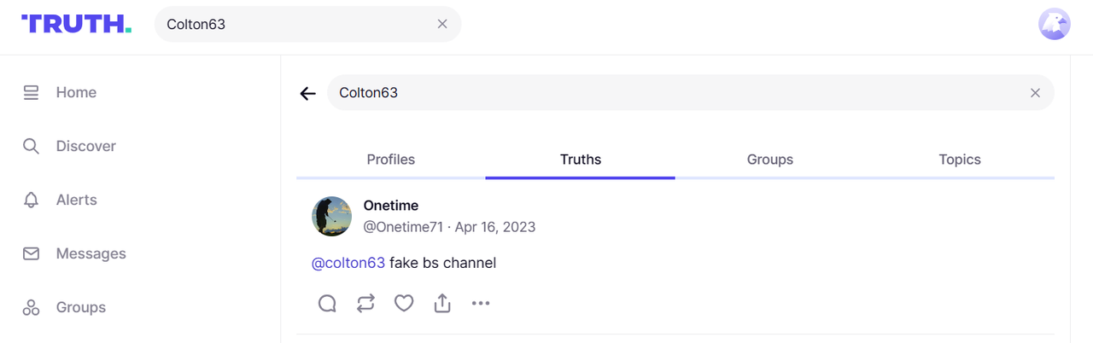The width and height of the screenshot is (1093, 343).
Task: Open the @Onetime71 handle
Action: 403,227
